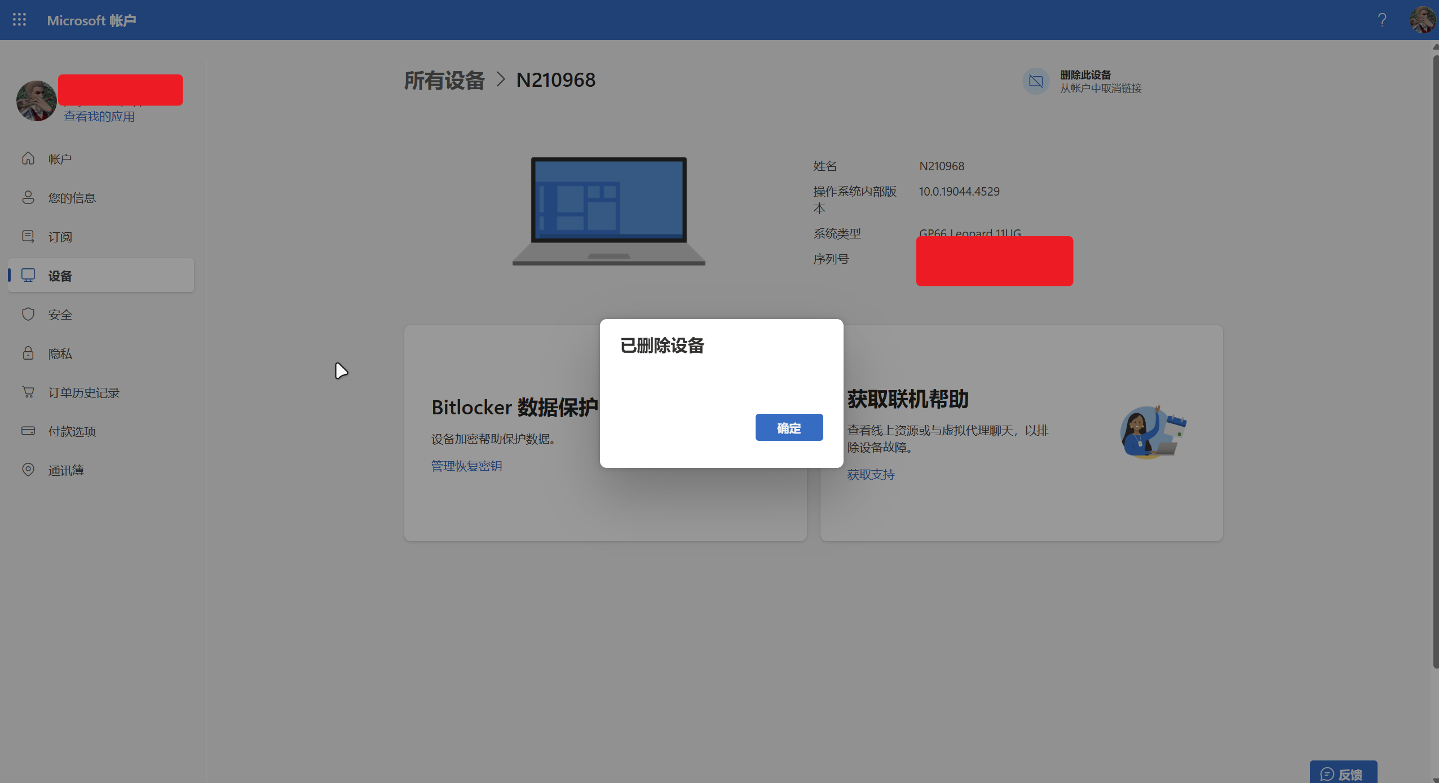Click the laptop device illustration
1439x783 pixels.
coord(608,211)
